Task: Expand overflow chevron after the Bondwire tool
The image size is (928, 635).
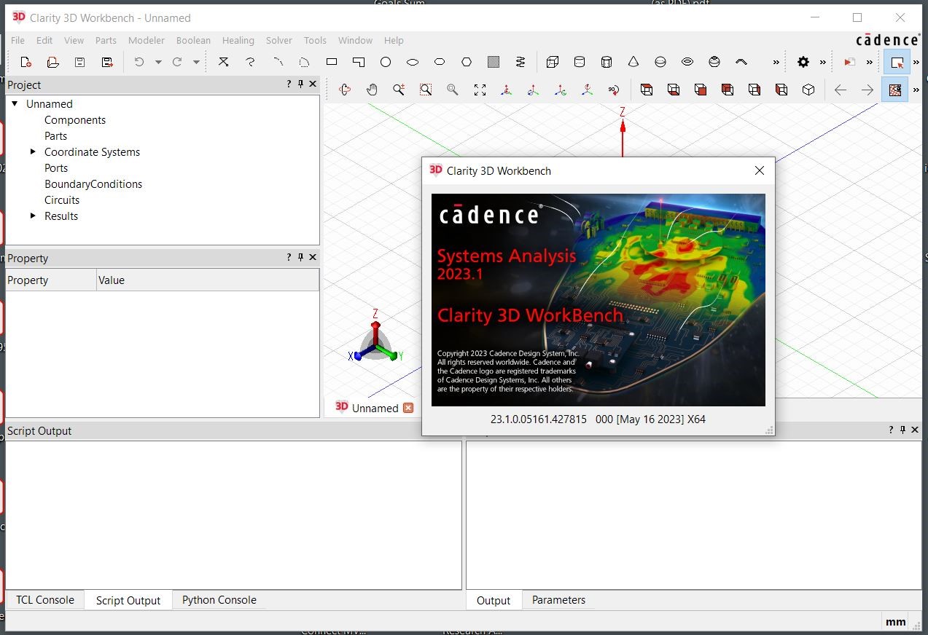Action: click(x=776, y=63)
